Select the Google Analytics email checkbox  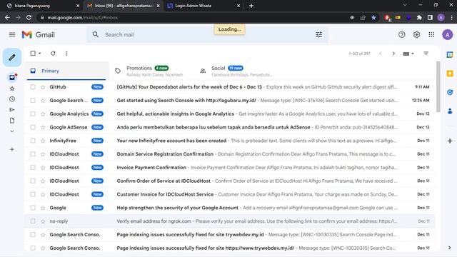(33, 114)
